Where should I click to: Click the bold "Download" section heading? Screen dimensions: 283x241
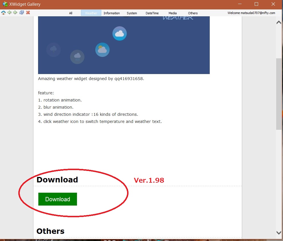click(57, 180)
